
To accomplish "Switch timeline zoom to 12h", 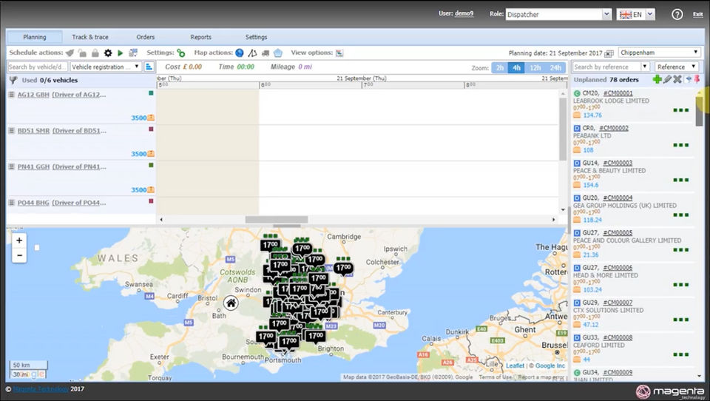I will point(535,67).
